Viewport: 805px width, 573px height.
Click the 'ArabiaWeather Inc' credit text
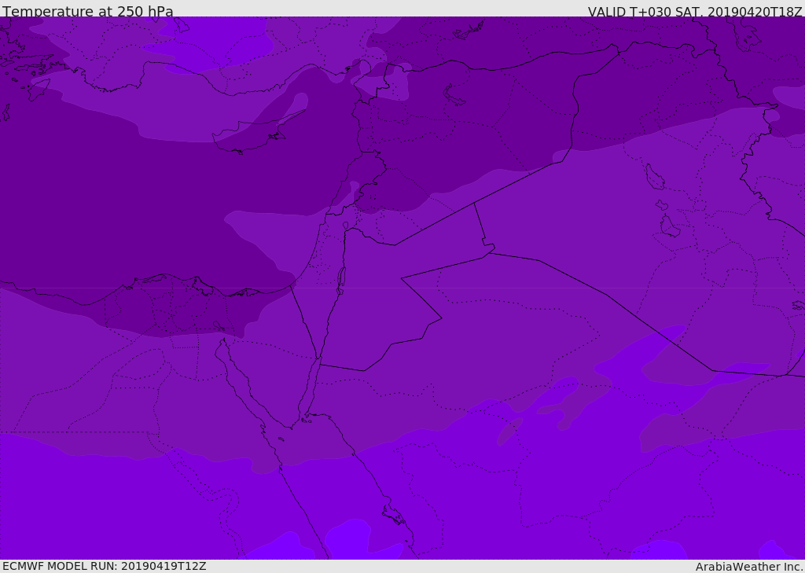749,567
